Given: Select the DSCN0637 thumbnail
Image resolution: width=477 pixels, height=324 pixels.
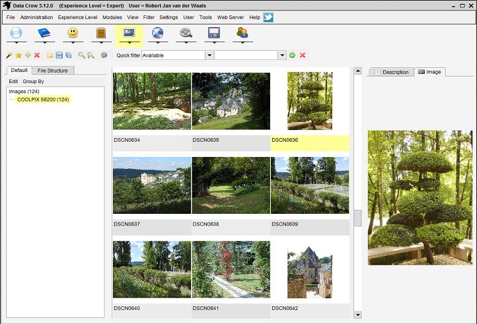Looking at the screenshot, I should pos(152,185).
